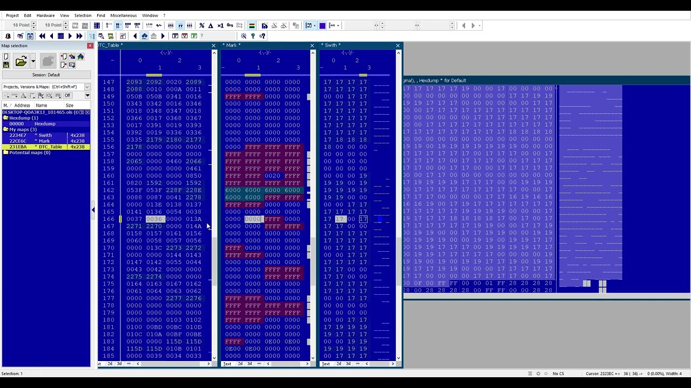Show values as percent difference
The image size is (691, 388).
pyautogui.click(x=202, y=25)
